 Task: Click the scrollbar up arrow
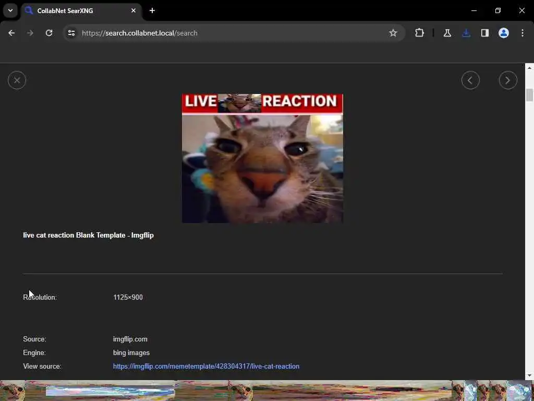pyautogui.click(x=529, y=68)
